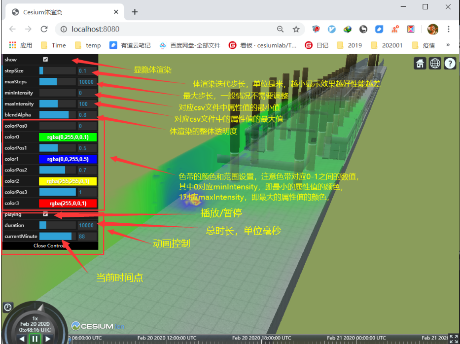This screenshot has width=460, height=344.
Task: Play the animation in reverse
Action: pos(22,339)
